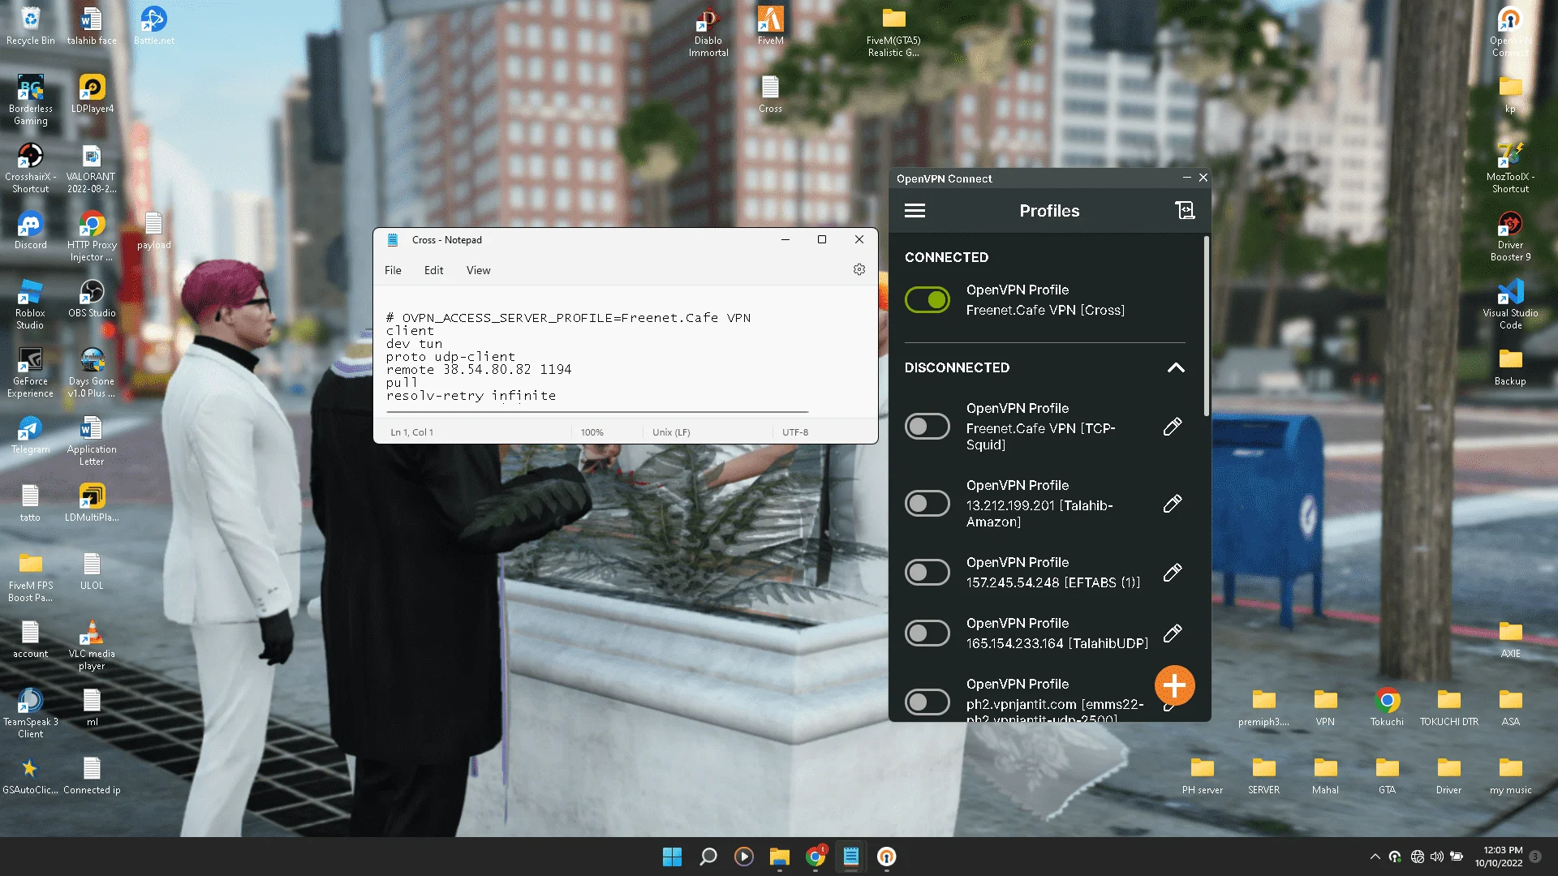
Task: Open the OpenVPN Connect hamburger menu
Action: [915, 211]
